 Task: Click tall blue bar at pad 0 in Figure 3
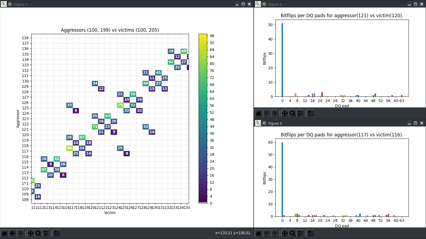[282, 179]
